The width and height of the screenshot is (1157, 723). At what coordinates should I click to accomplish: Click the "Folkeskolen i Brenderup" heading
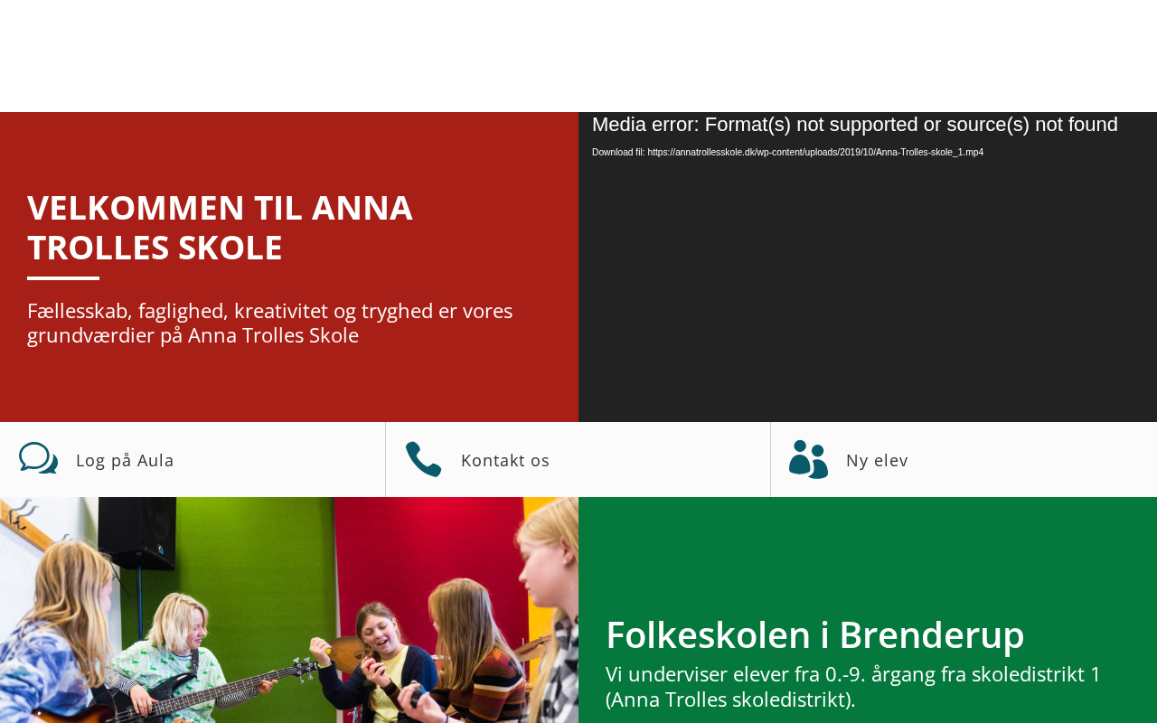pos(814,634)
